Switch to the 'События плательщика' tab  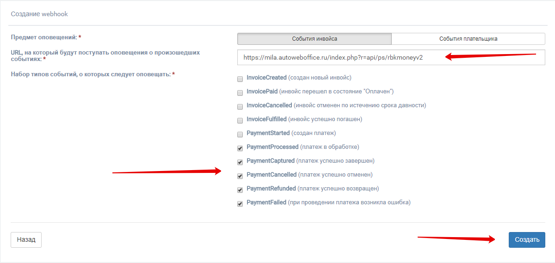coord(468,39)
